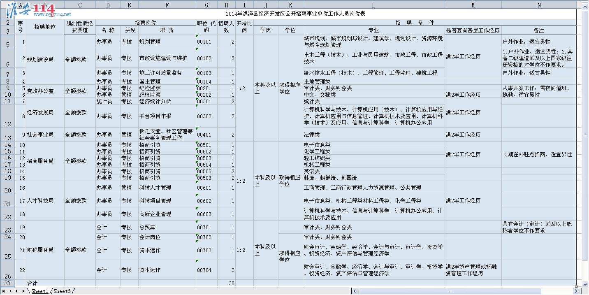The height and width of the screenshot is (295, 589).
Task: Select row 27 header
Action: 7,283
